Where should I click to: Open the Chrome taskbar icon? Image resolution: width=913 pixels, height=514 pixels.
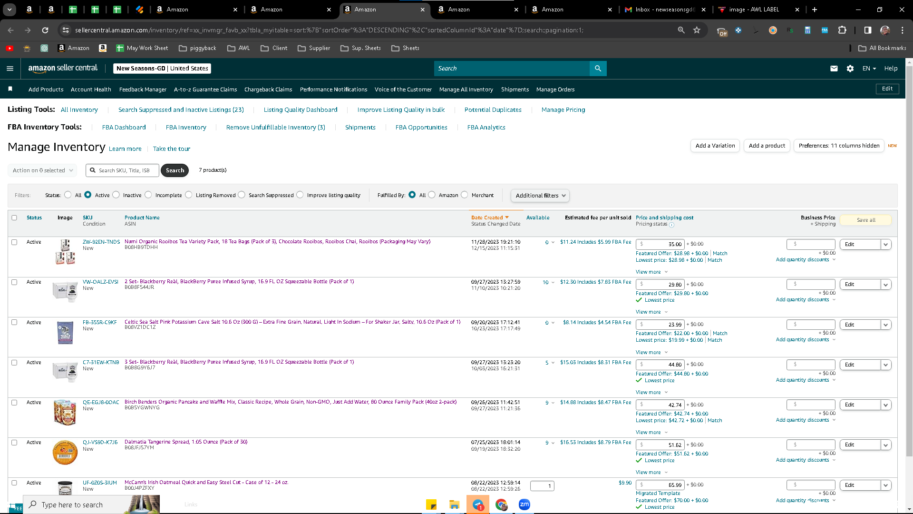(x=501, y=504)
